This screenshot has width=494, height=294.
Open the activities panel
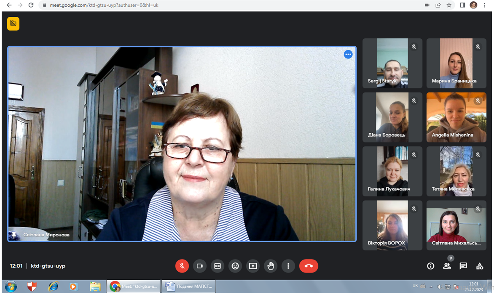(480, 266)
